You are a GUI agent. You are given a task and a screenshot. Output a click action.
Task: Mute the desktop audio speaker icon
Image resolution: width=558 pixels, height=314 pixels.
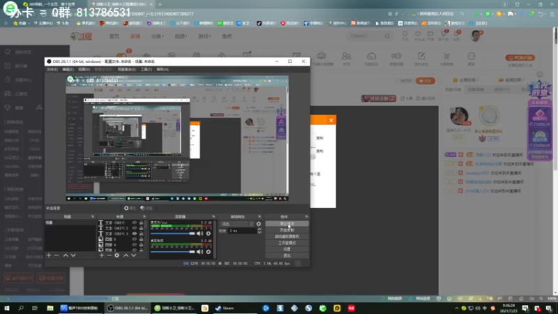click(200, 252)
